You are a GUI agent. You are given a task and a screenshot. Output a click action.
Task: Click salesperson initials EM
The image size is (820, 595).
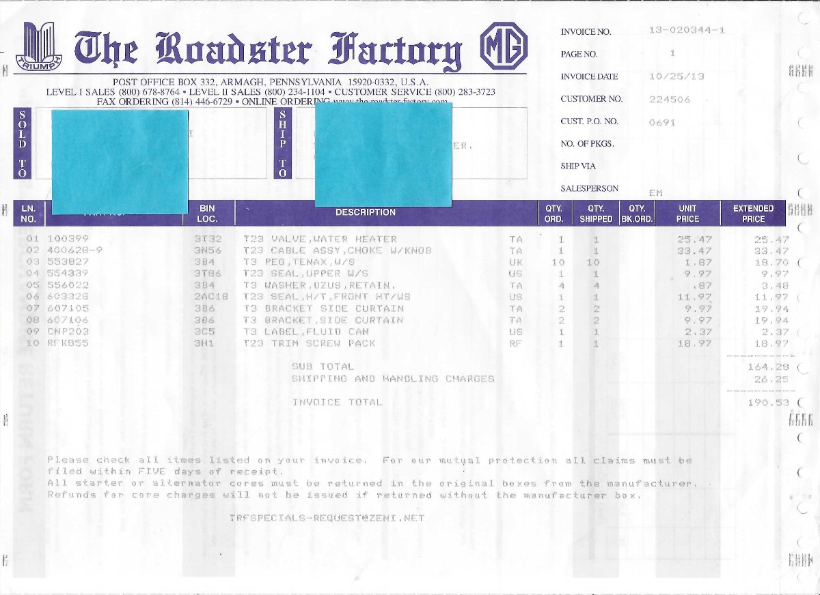click(656, 192)
